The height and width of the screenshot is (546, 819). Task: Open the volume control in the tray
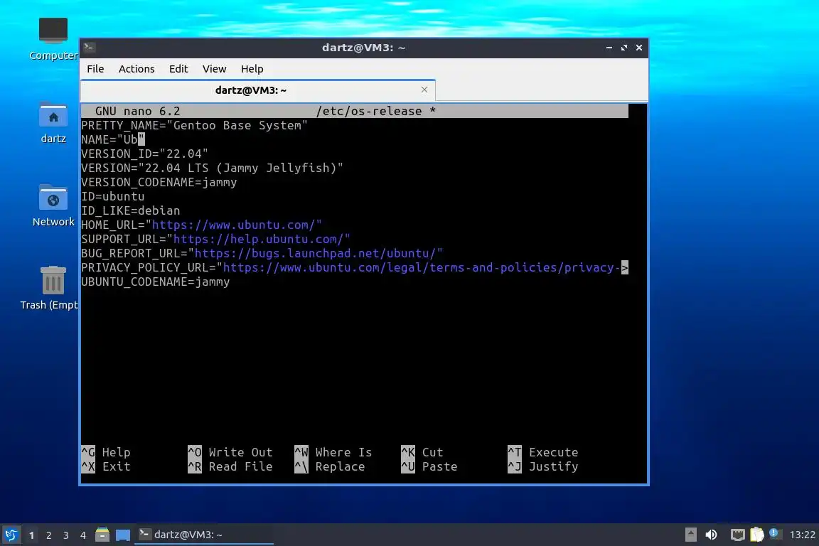point(711,535)
